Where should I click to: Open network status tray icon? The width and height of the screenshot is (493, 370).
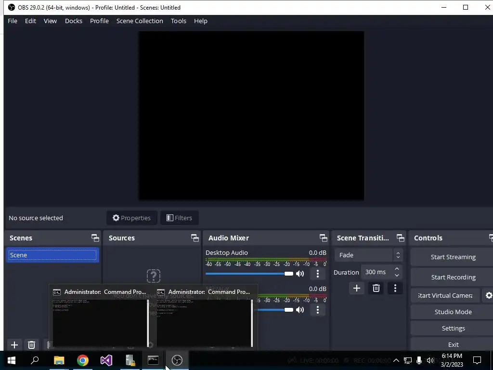point(408,360)
